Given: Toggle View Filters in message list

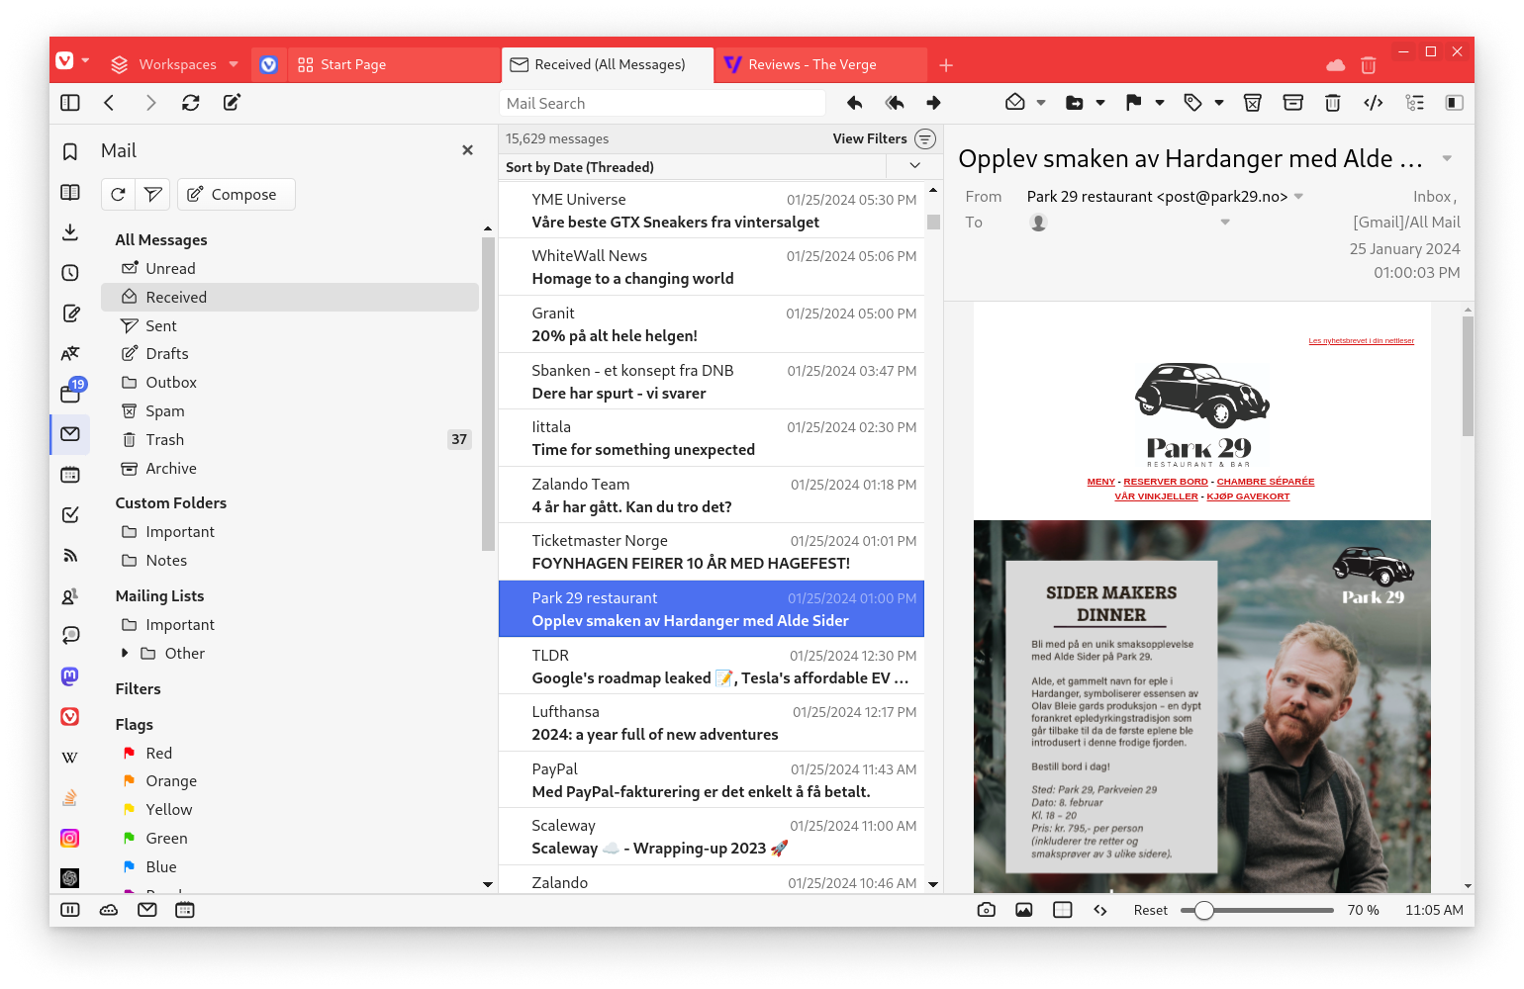Looking at the screenshot, I should (924, 139).
